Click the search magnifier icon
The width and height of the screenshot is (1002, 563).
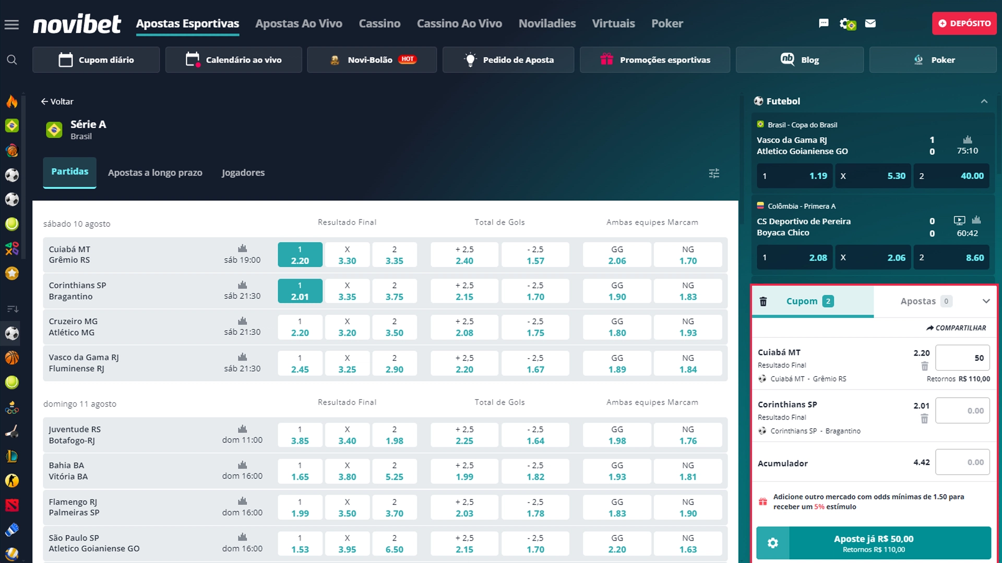11,60
